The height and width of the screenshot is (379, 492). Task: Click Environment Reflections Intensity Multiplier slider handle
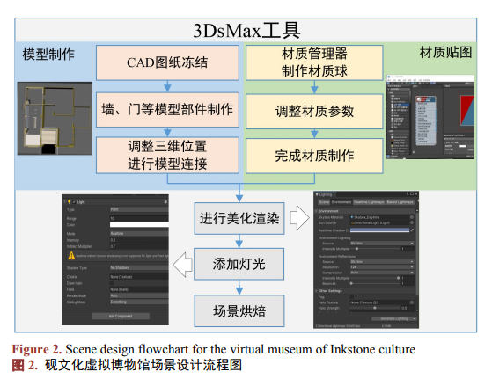tap(398, 278)
